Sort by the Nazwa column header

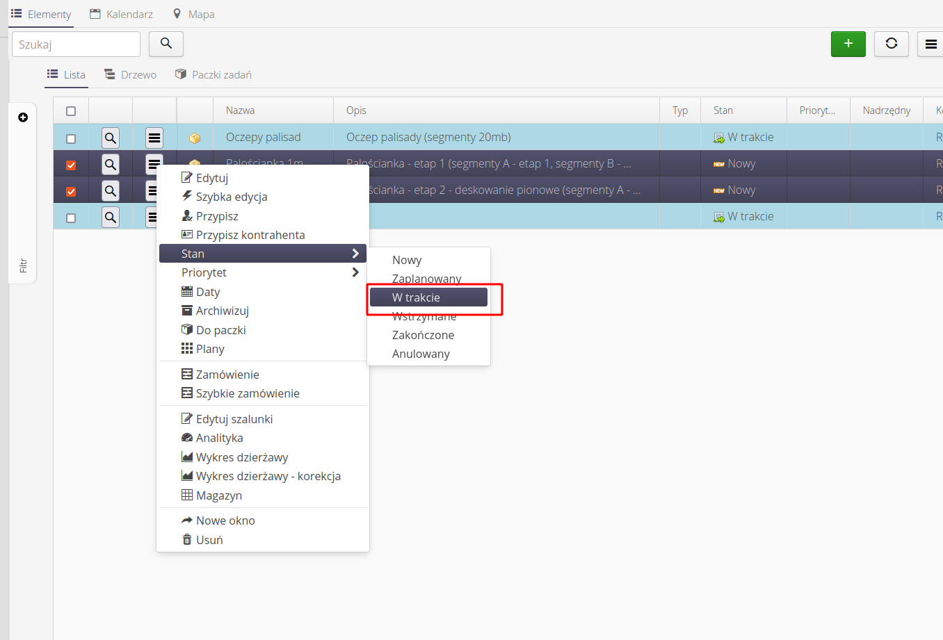tap(241, 110)
